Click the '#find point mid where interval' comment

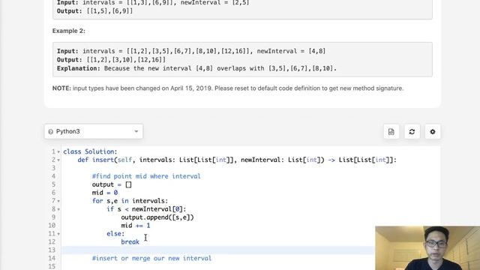146,176
